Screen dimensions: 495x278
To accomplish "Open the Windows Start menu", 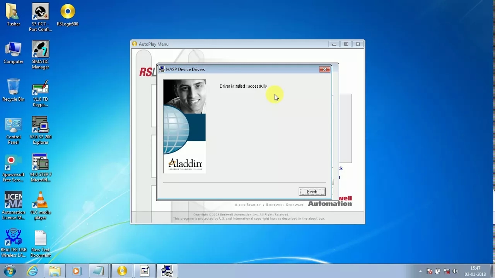I will 10,271.
